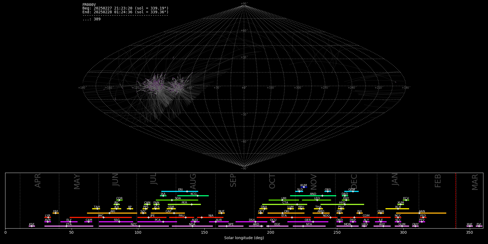Click the AAN shower label
The height and width of the screenshot is (244, 488).
tap(422, 211)
